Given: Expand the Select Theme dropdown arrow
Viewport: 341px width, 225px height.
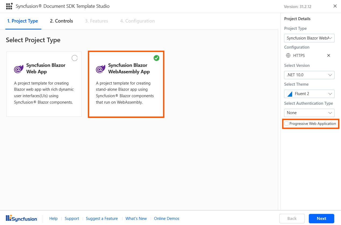Looking at the screenshot, I should [x=330, y=94].
